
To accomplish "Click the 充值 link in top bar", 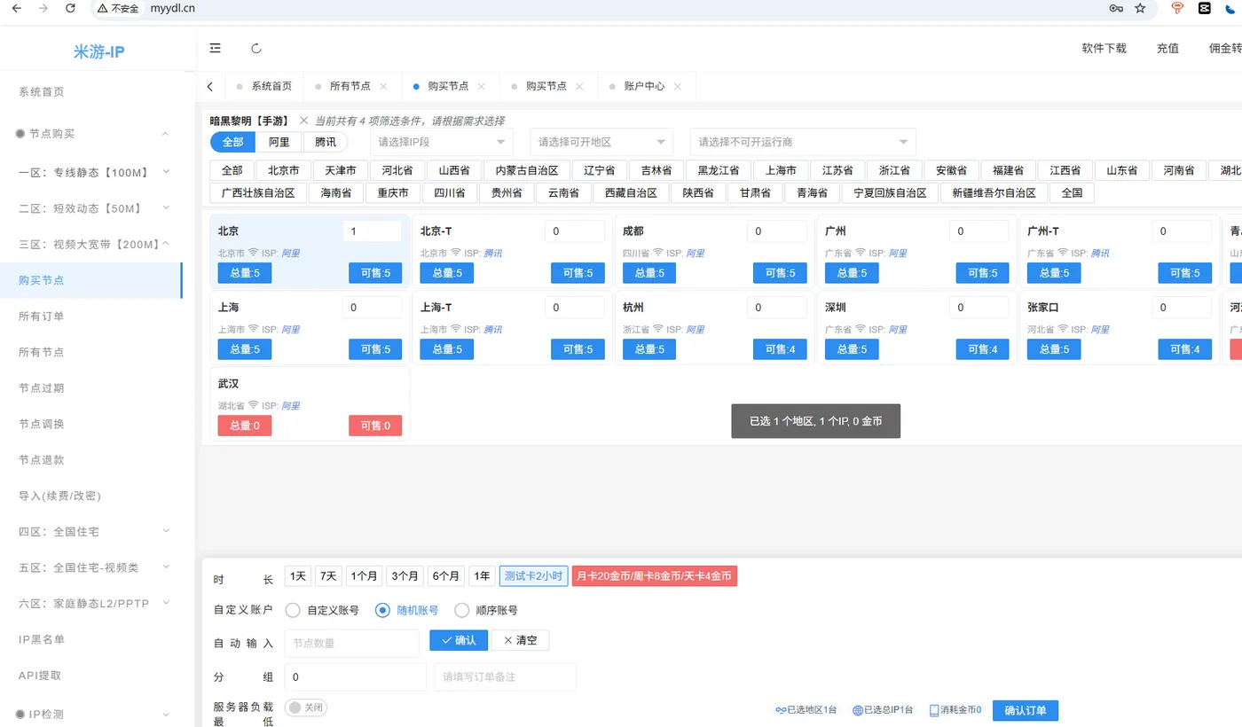I will click(x=1168, y=49).
